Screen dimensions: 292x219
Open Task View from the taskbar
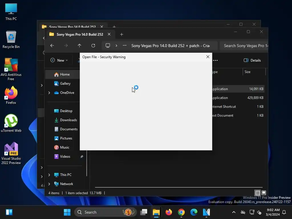pos(144,212)
